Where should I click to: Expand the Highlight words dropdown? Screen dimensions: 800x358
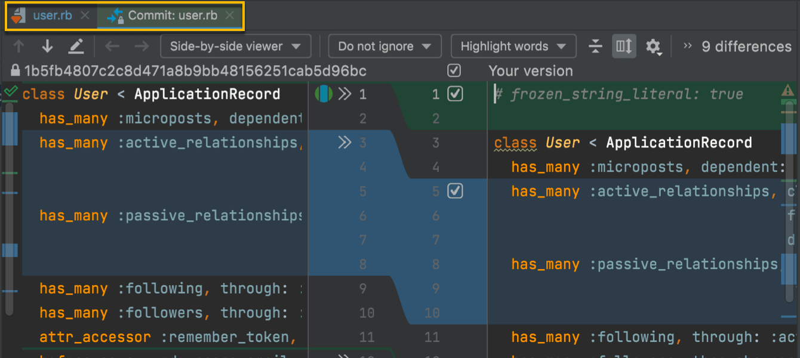coord(513,47)
